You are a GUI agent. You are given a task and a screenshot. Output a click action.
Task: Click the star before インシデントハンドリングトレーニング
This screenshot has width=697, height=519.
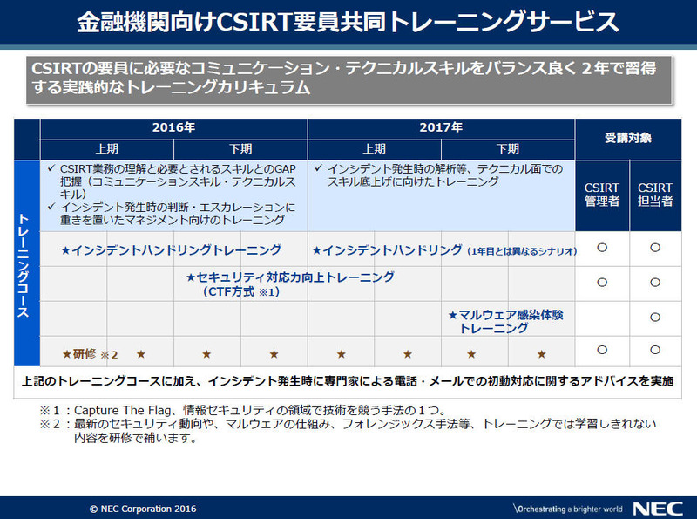65,251
